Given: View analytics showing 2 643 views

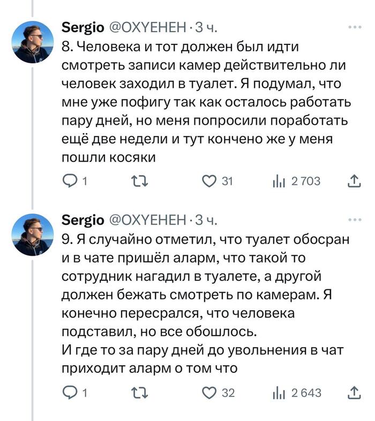Looking at the screenshot, I should (x=278, y=393).
